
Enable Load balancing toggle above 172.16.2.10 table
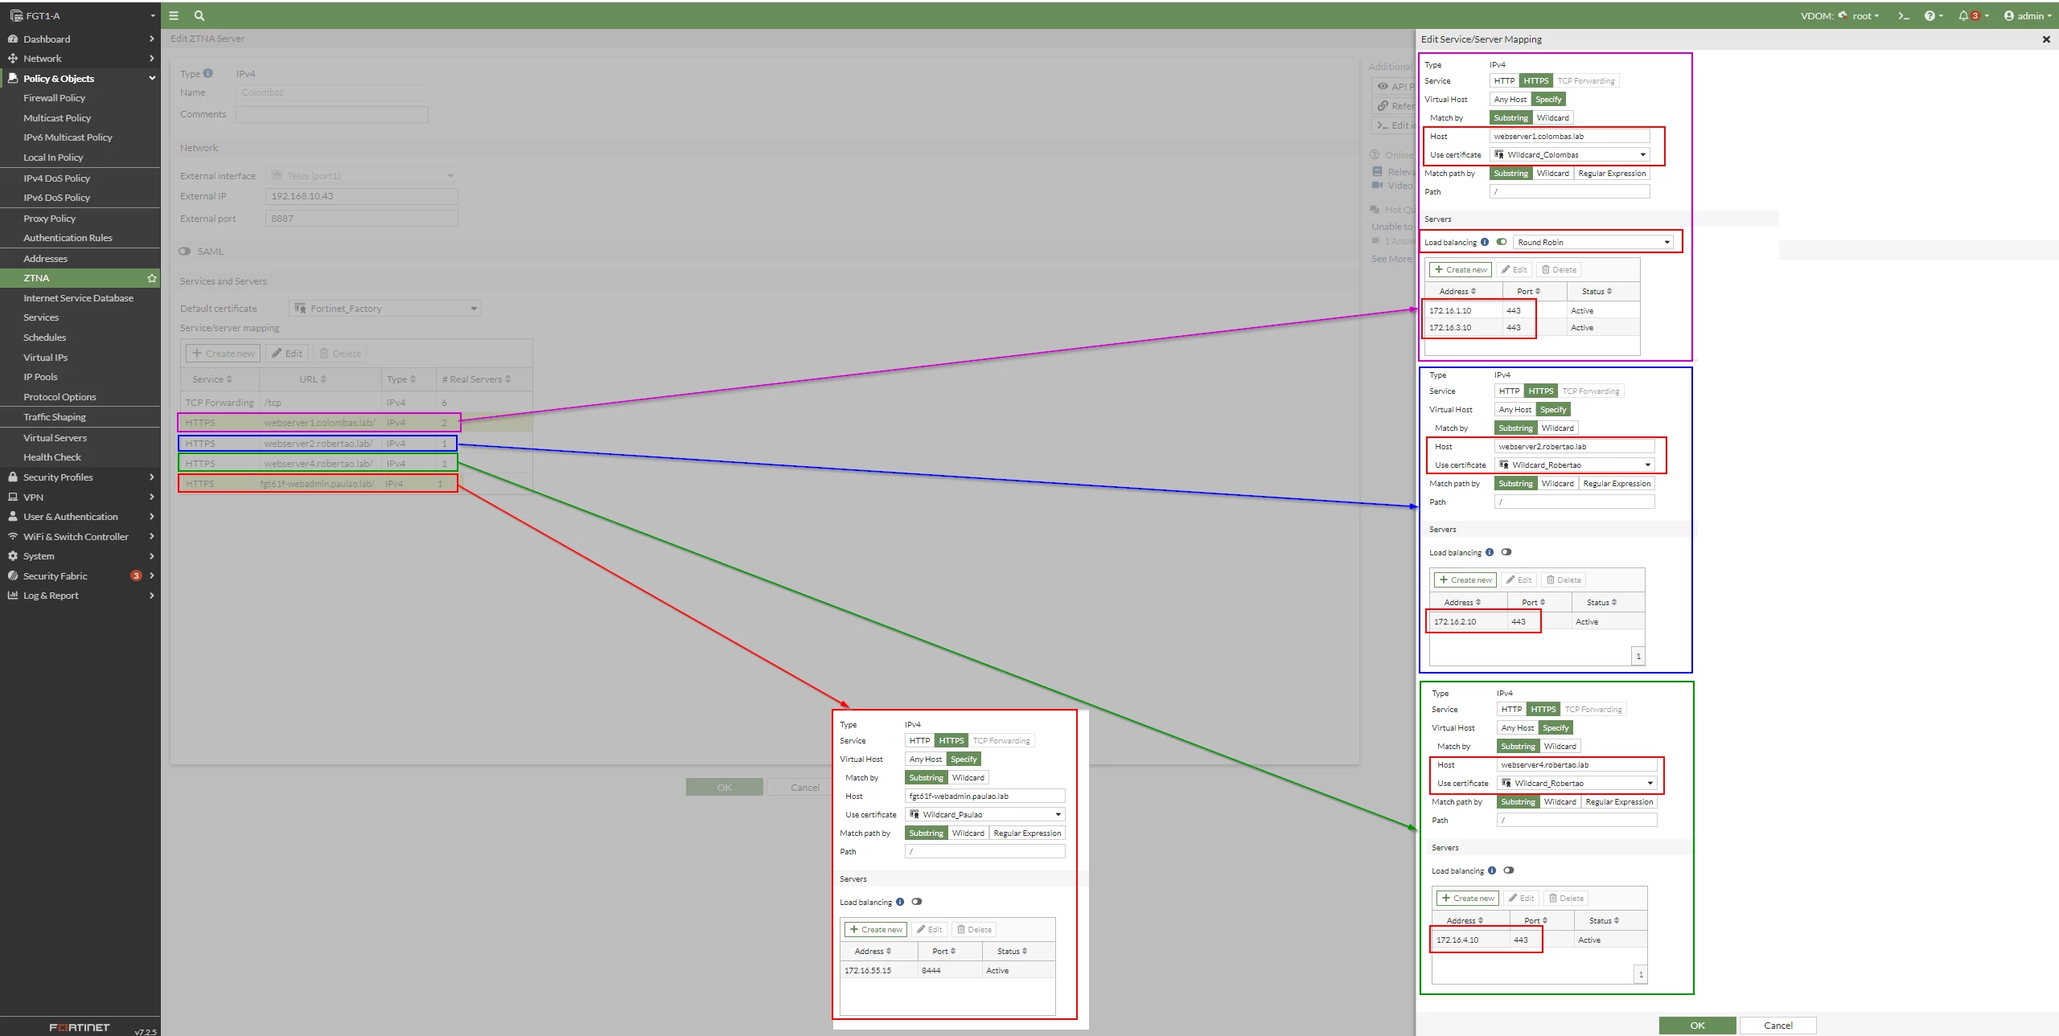click(1506, 552)
